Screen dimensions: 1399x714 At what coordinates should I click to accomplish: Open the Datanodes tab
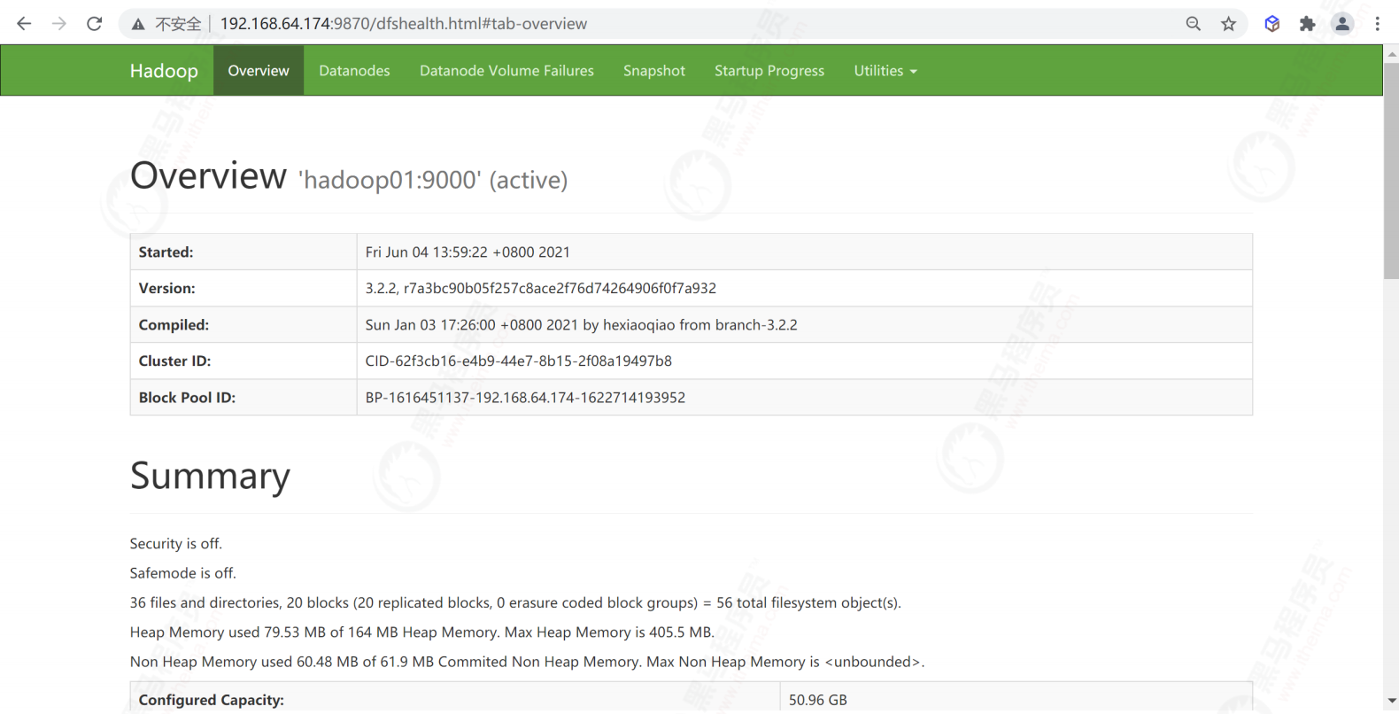(x=354, y=71)
